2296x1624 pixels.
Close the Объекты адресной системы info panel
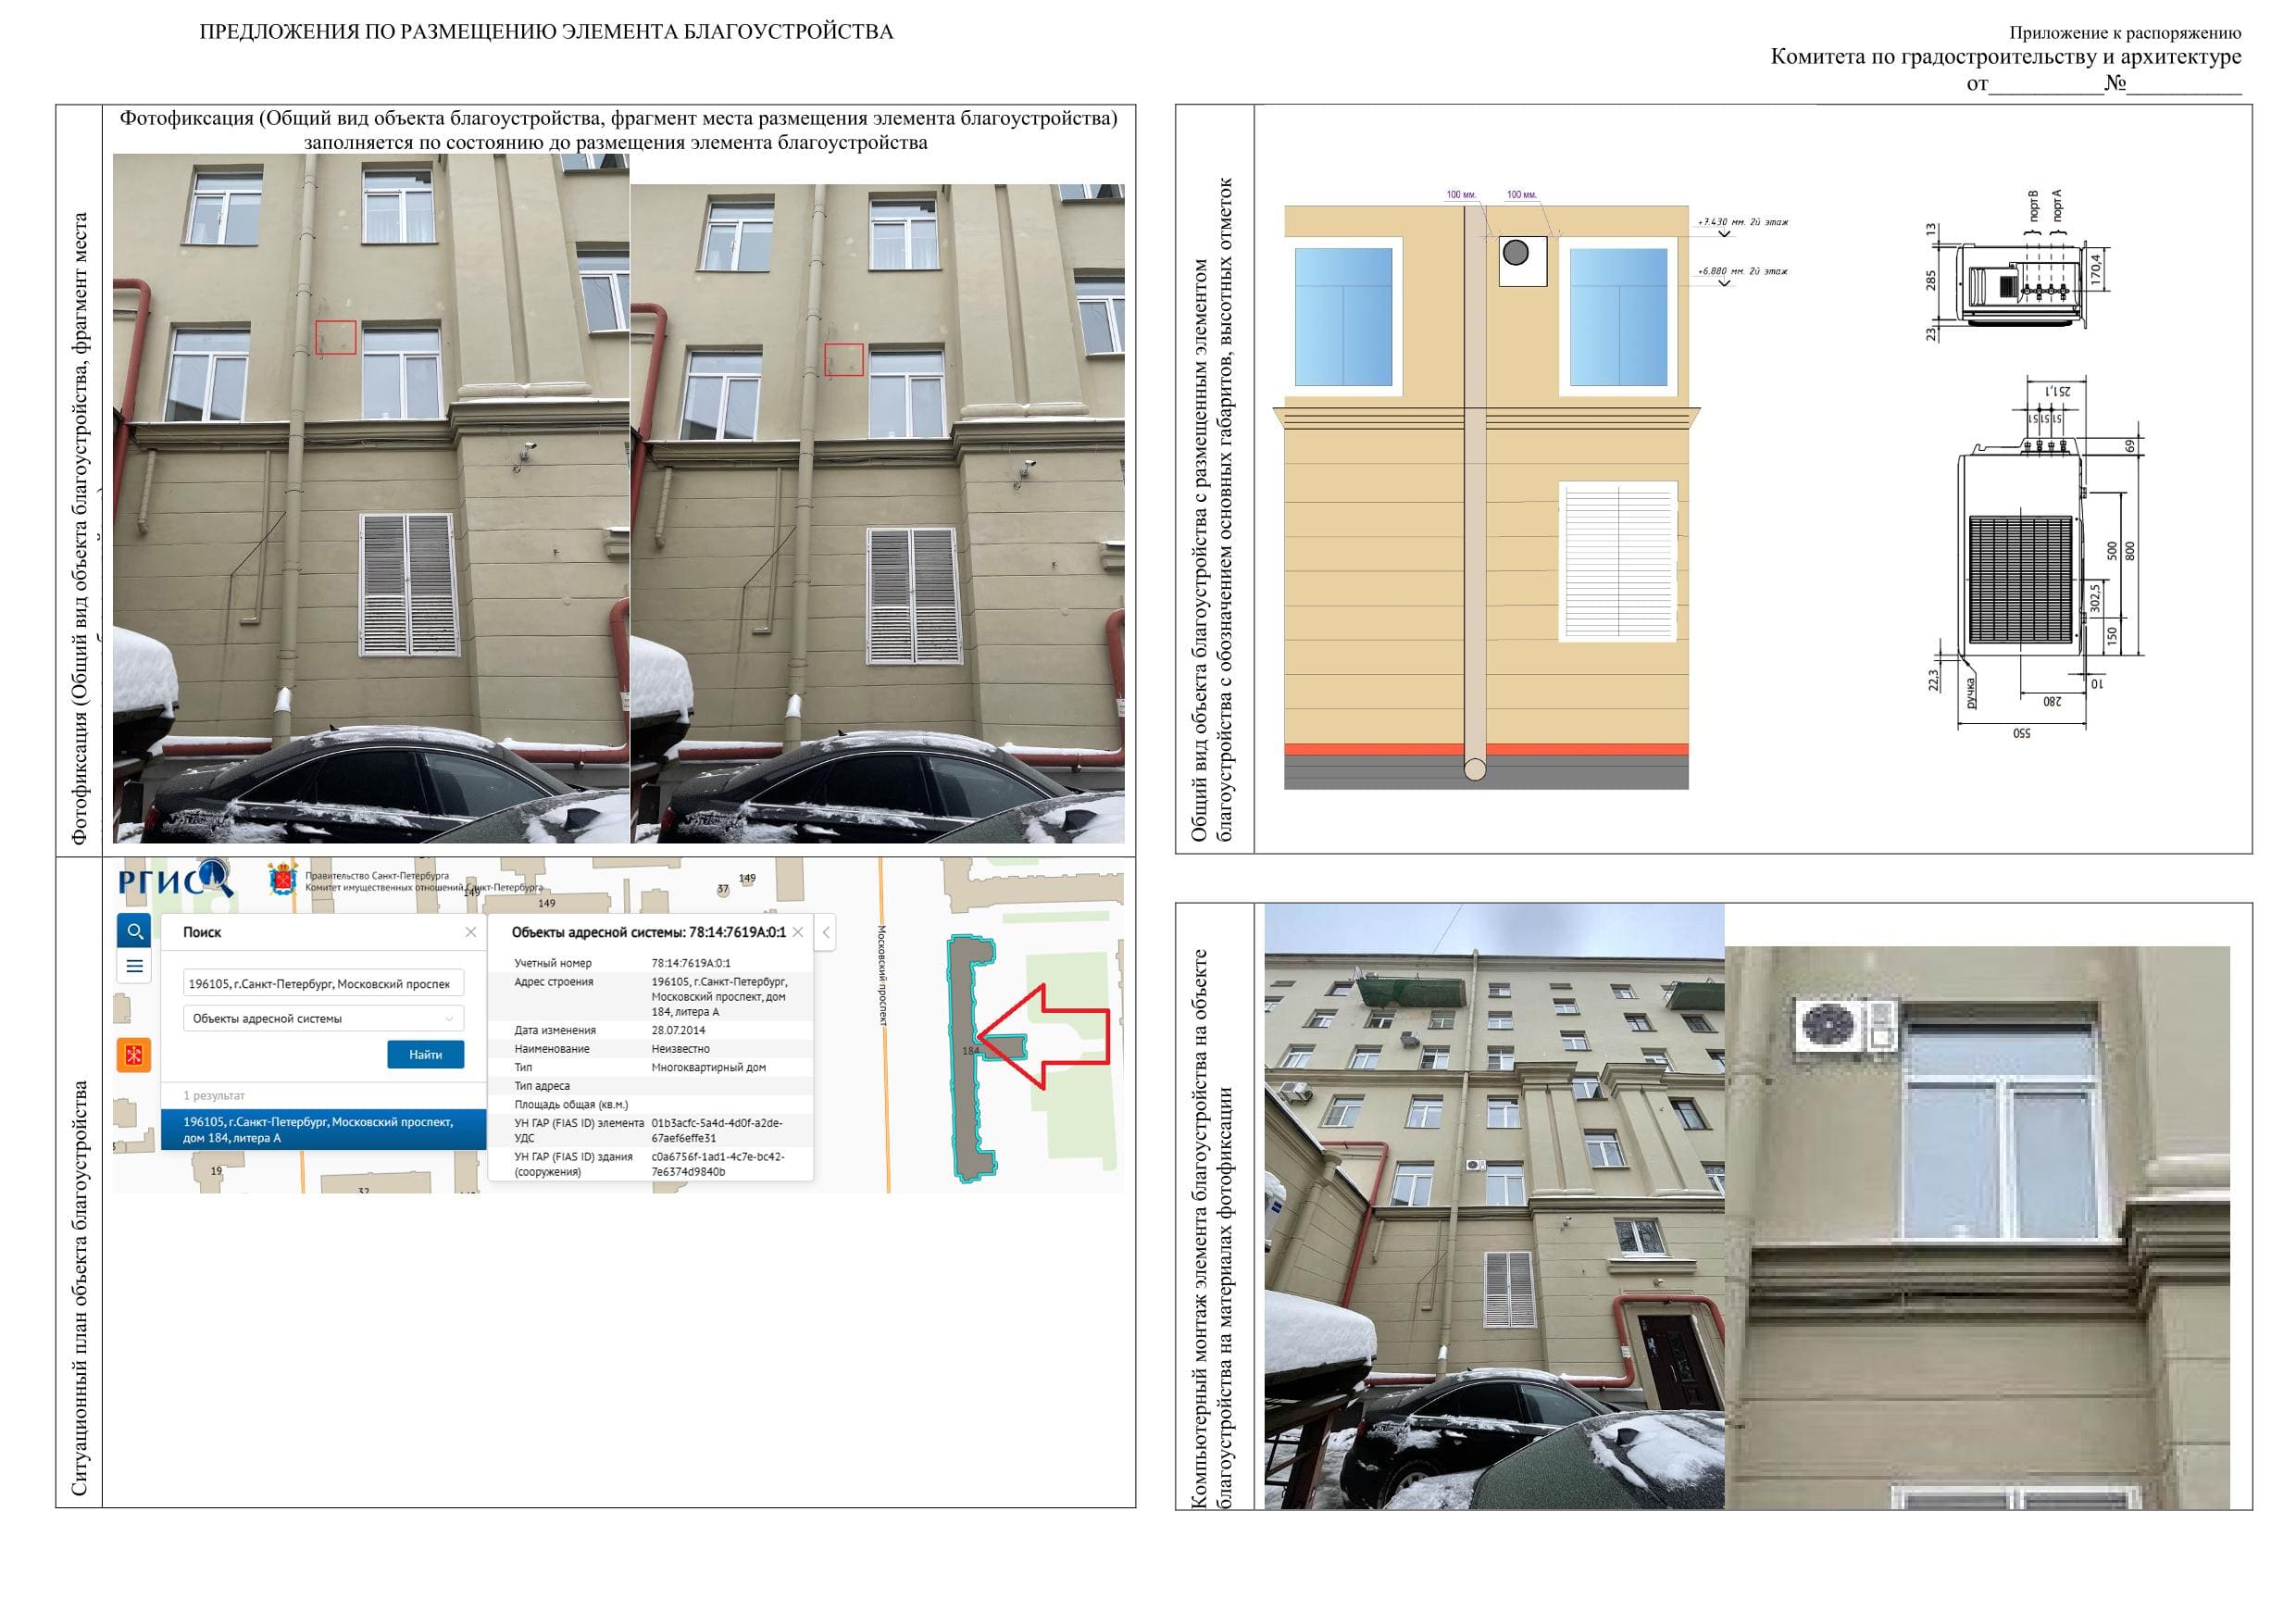797,932
